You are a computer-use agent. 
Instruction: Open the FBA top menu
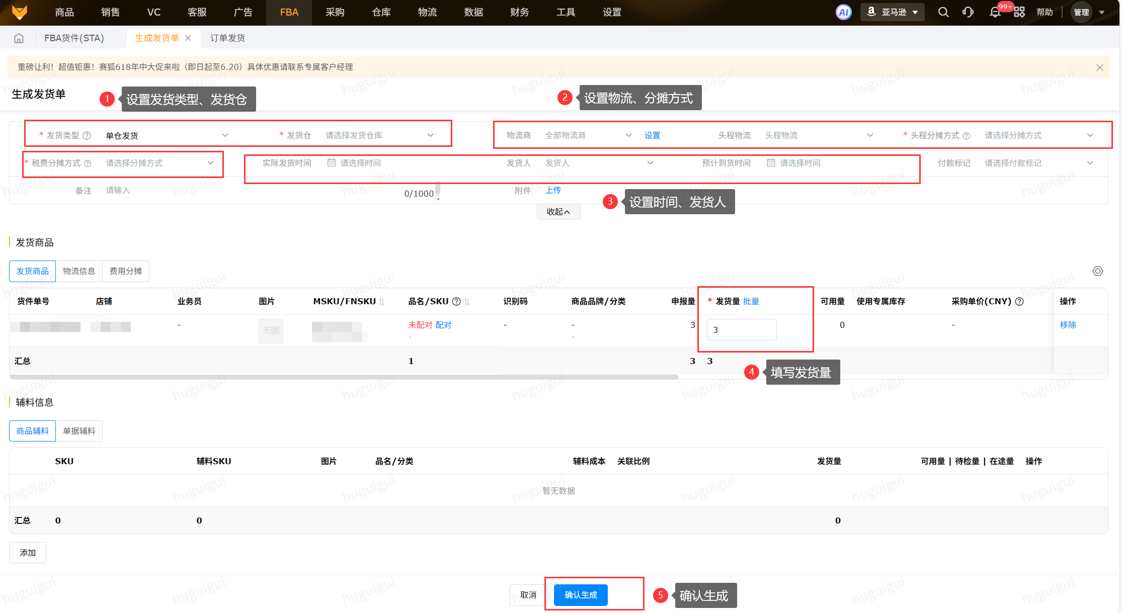(289, 12)
